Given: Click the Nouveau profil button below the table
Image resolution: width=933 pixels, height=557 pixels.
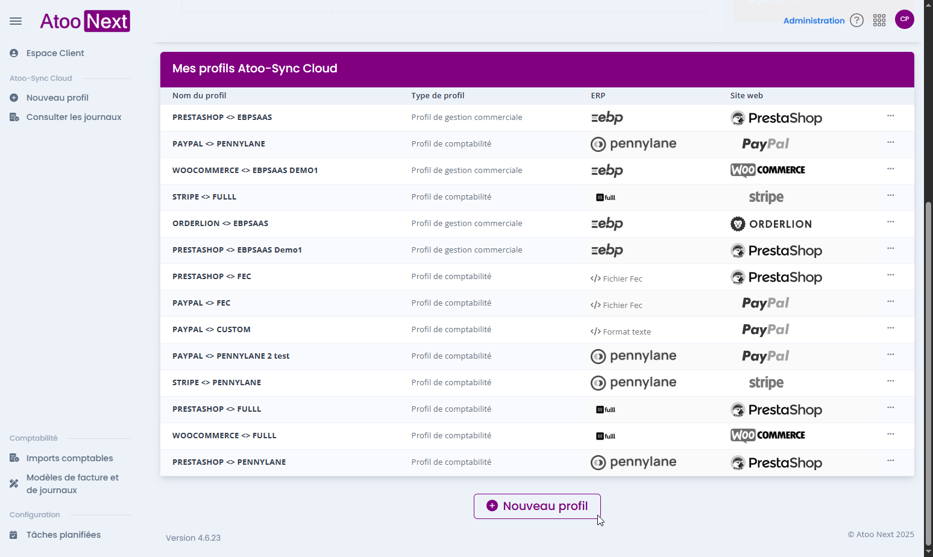Looking at the screenshot, I should [537, 506].
